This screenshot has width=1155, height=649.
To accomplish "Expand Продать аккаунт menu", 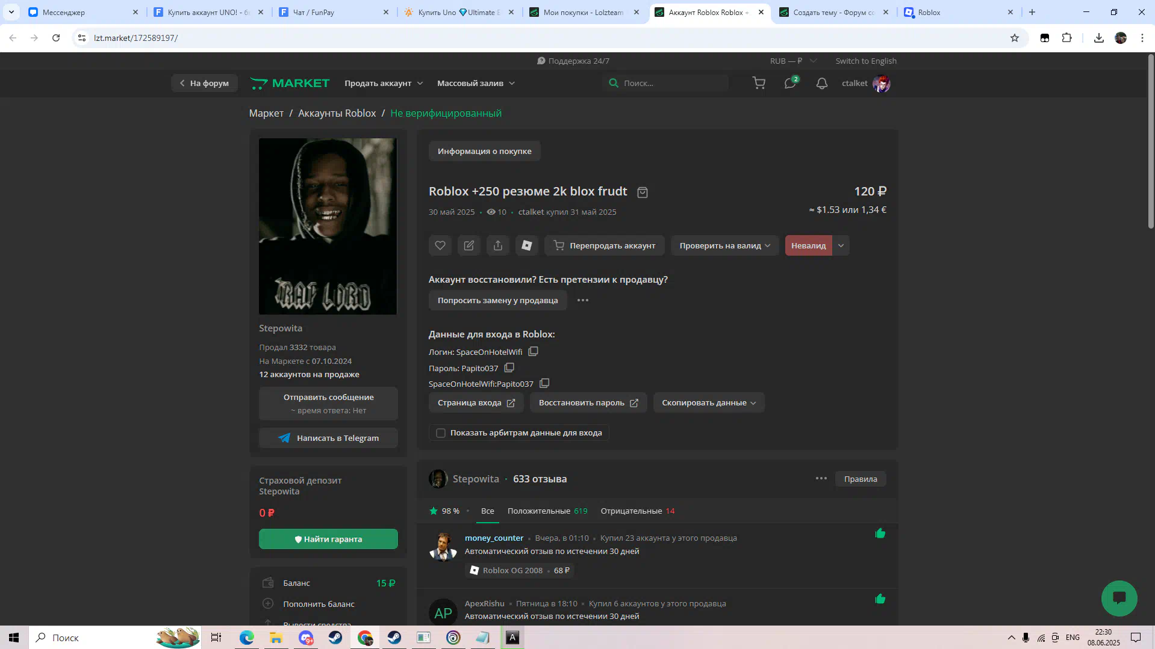I will (384, 83).
